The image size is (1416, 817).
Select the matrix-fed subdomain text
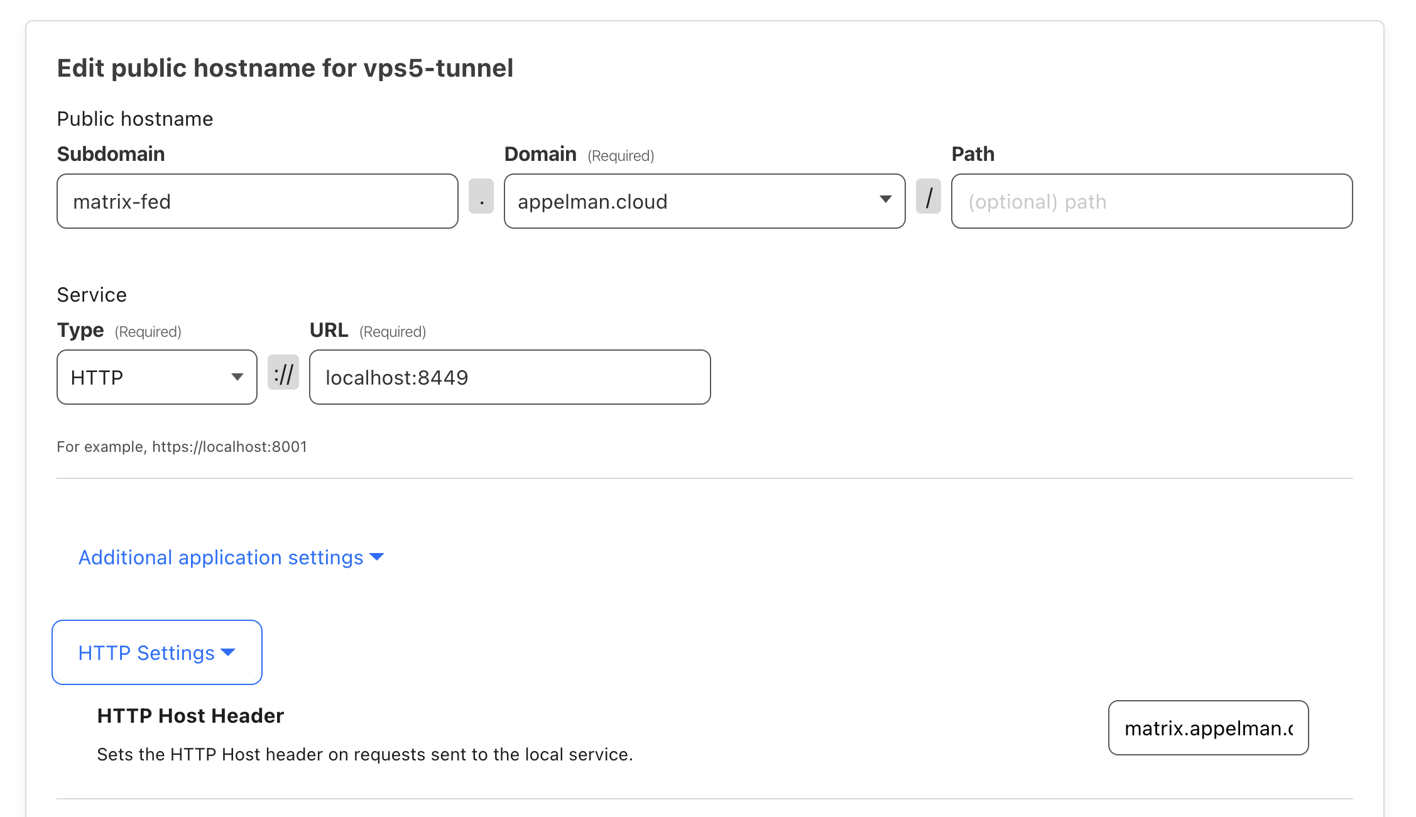[x=123, y=201]
